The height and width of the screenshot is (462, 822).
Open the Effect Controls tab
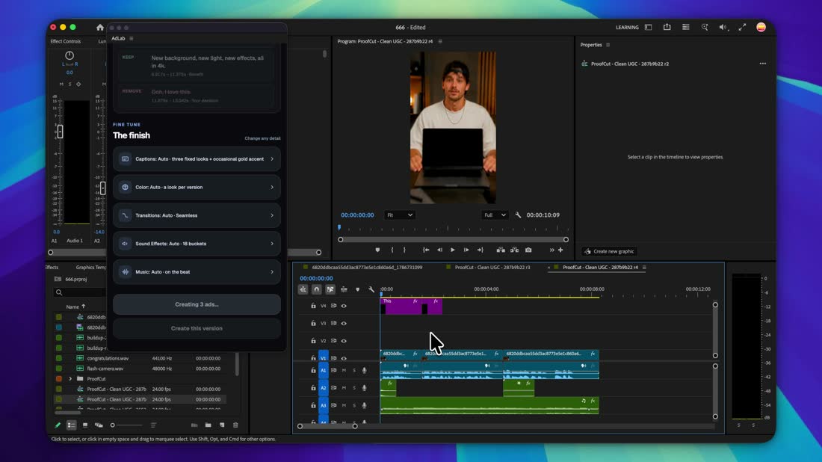66,41
